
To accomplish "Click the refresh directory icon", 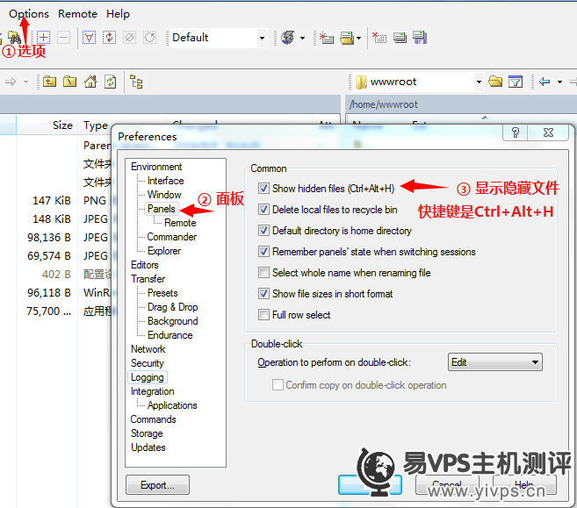I will tap(111, 82).
